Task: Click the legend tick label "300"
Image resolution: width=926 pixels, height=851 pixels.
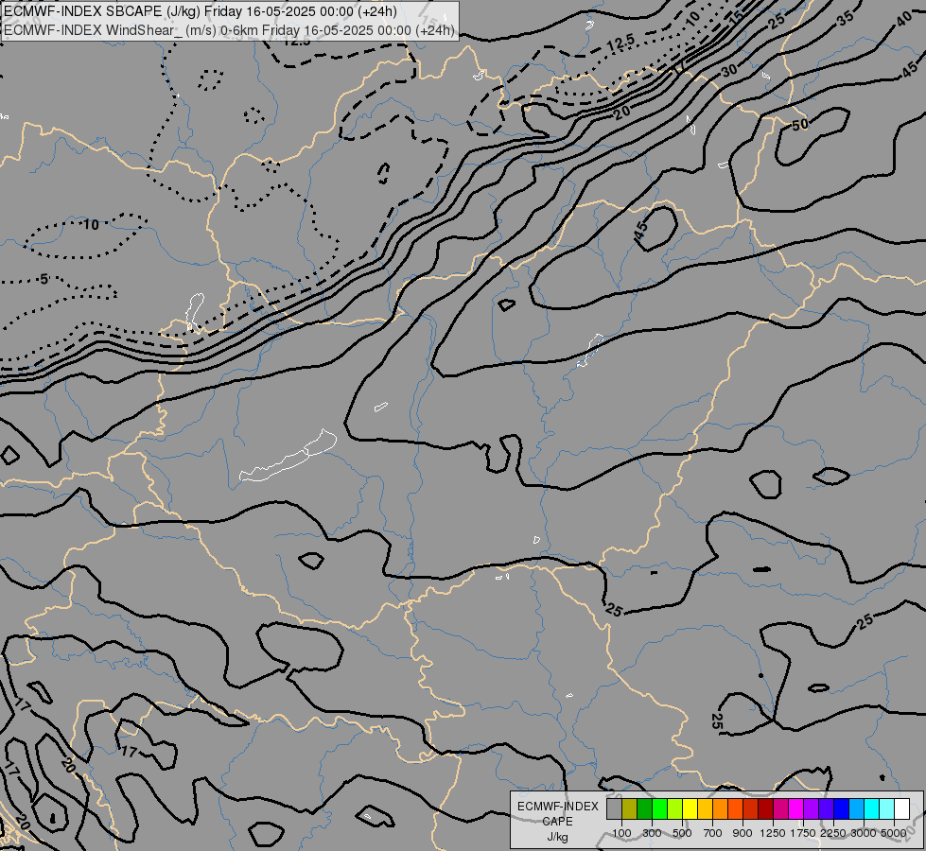Action: pos(652,833)
